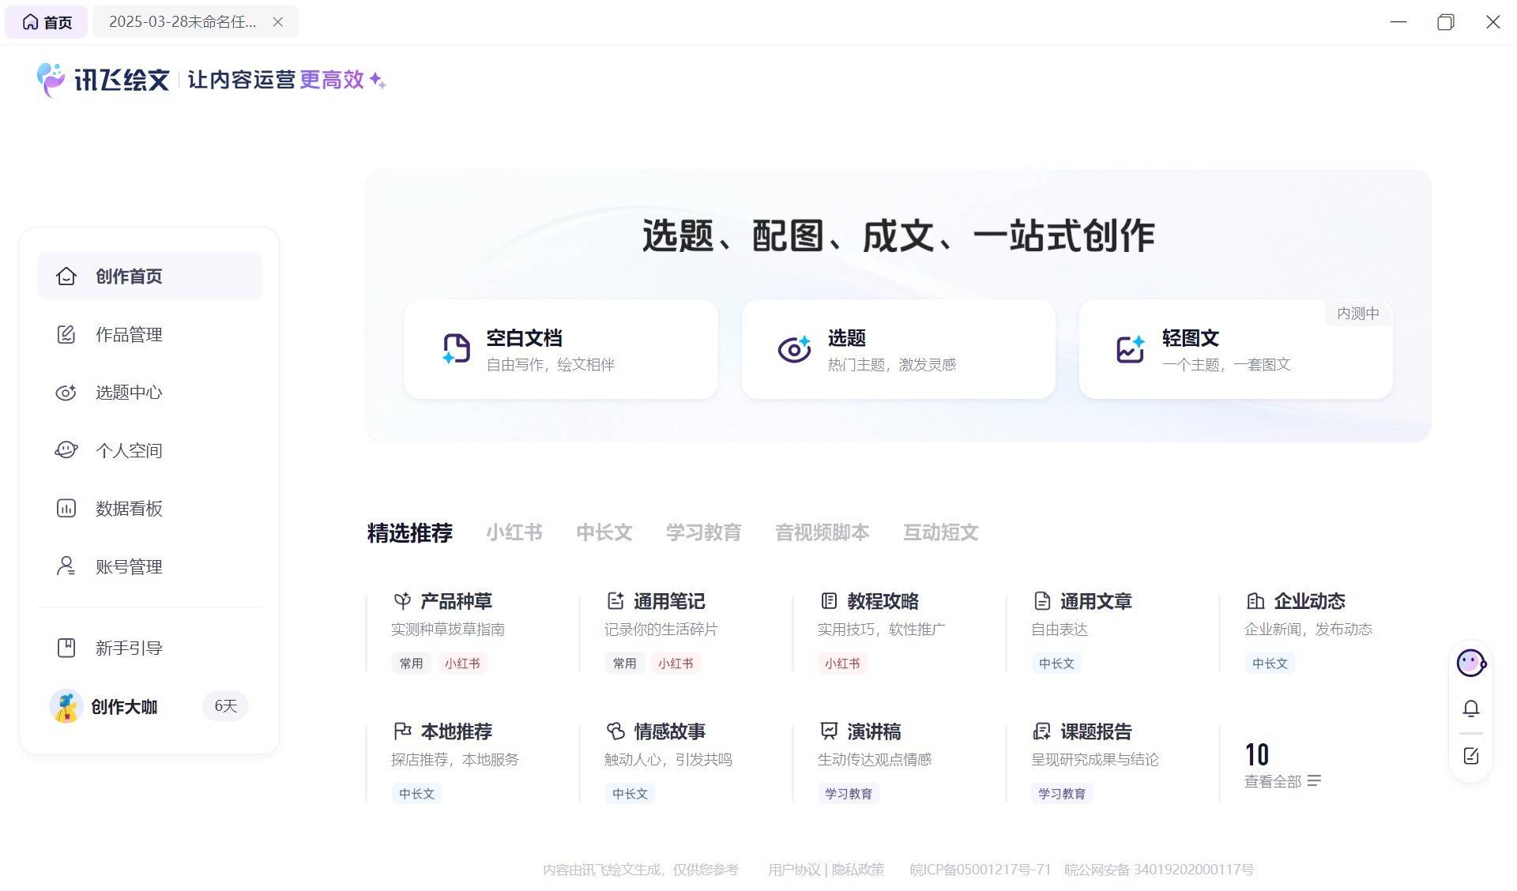
Task: Click the 6天 membership badge
Action: click(226, 706)
